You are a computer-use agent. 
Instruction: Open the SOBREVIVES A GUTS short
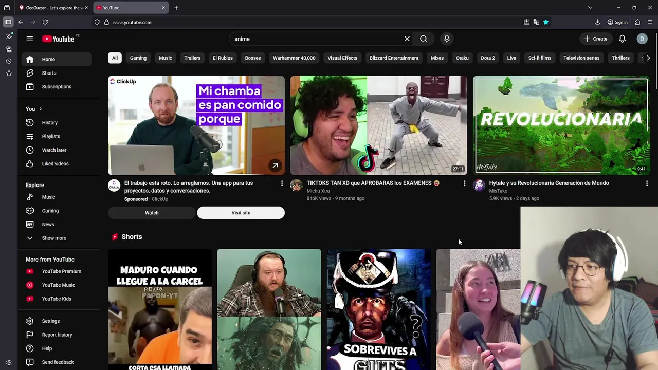(379, 309)
